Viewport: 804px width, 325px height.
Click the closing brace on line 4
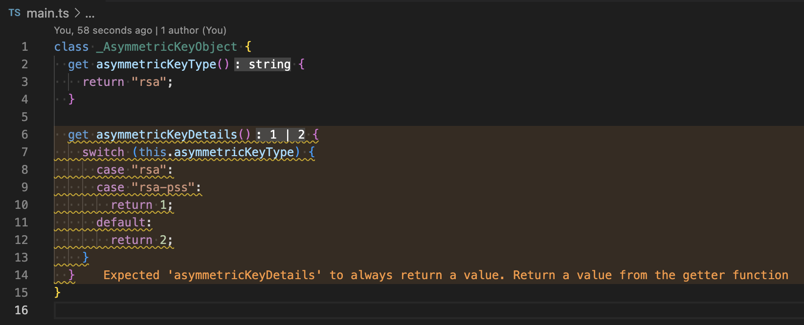pos(71,99)
